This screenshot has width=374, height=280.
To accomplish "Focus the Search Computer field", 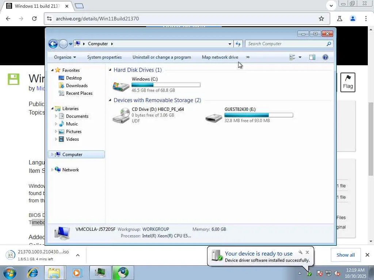I will [286, 44].
